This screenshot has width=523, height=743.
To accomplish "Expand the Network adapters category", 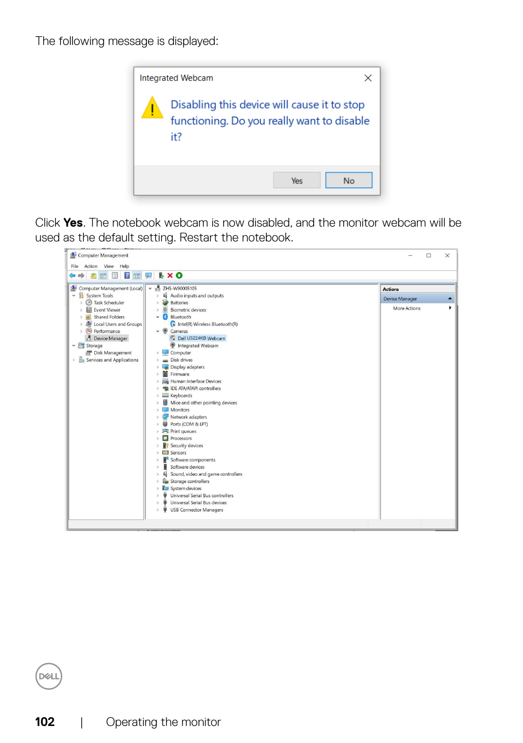I will 158,417.
